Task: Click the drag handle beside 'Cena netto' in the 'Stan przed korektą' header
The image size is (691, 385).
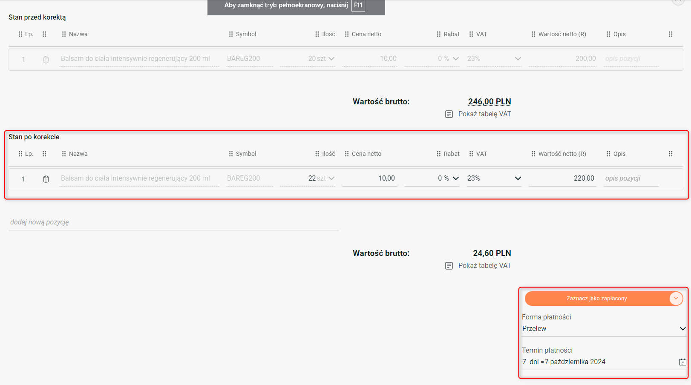Action: [x=347, y=34]
